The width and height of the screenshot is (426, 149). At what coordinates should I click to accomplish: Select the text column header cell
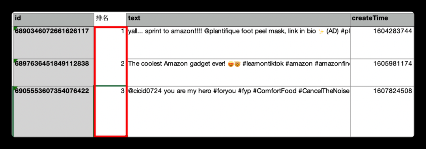click(x=238, y=19)
